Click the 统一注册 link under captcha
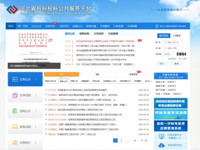200x150 pixels. tap(182, 59)
